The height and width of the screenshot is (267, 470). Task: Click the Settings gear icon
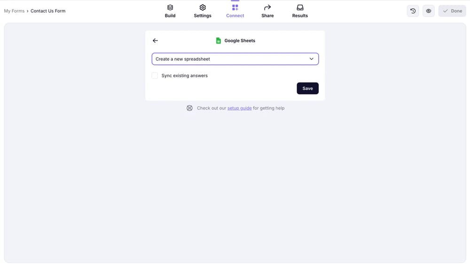pos(203,8)
